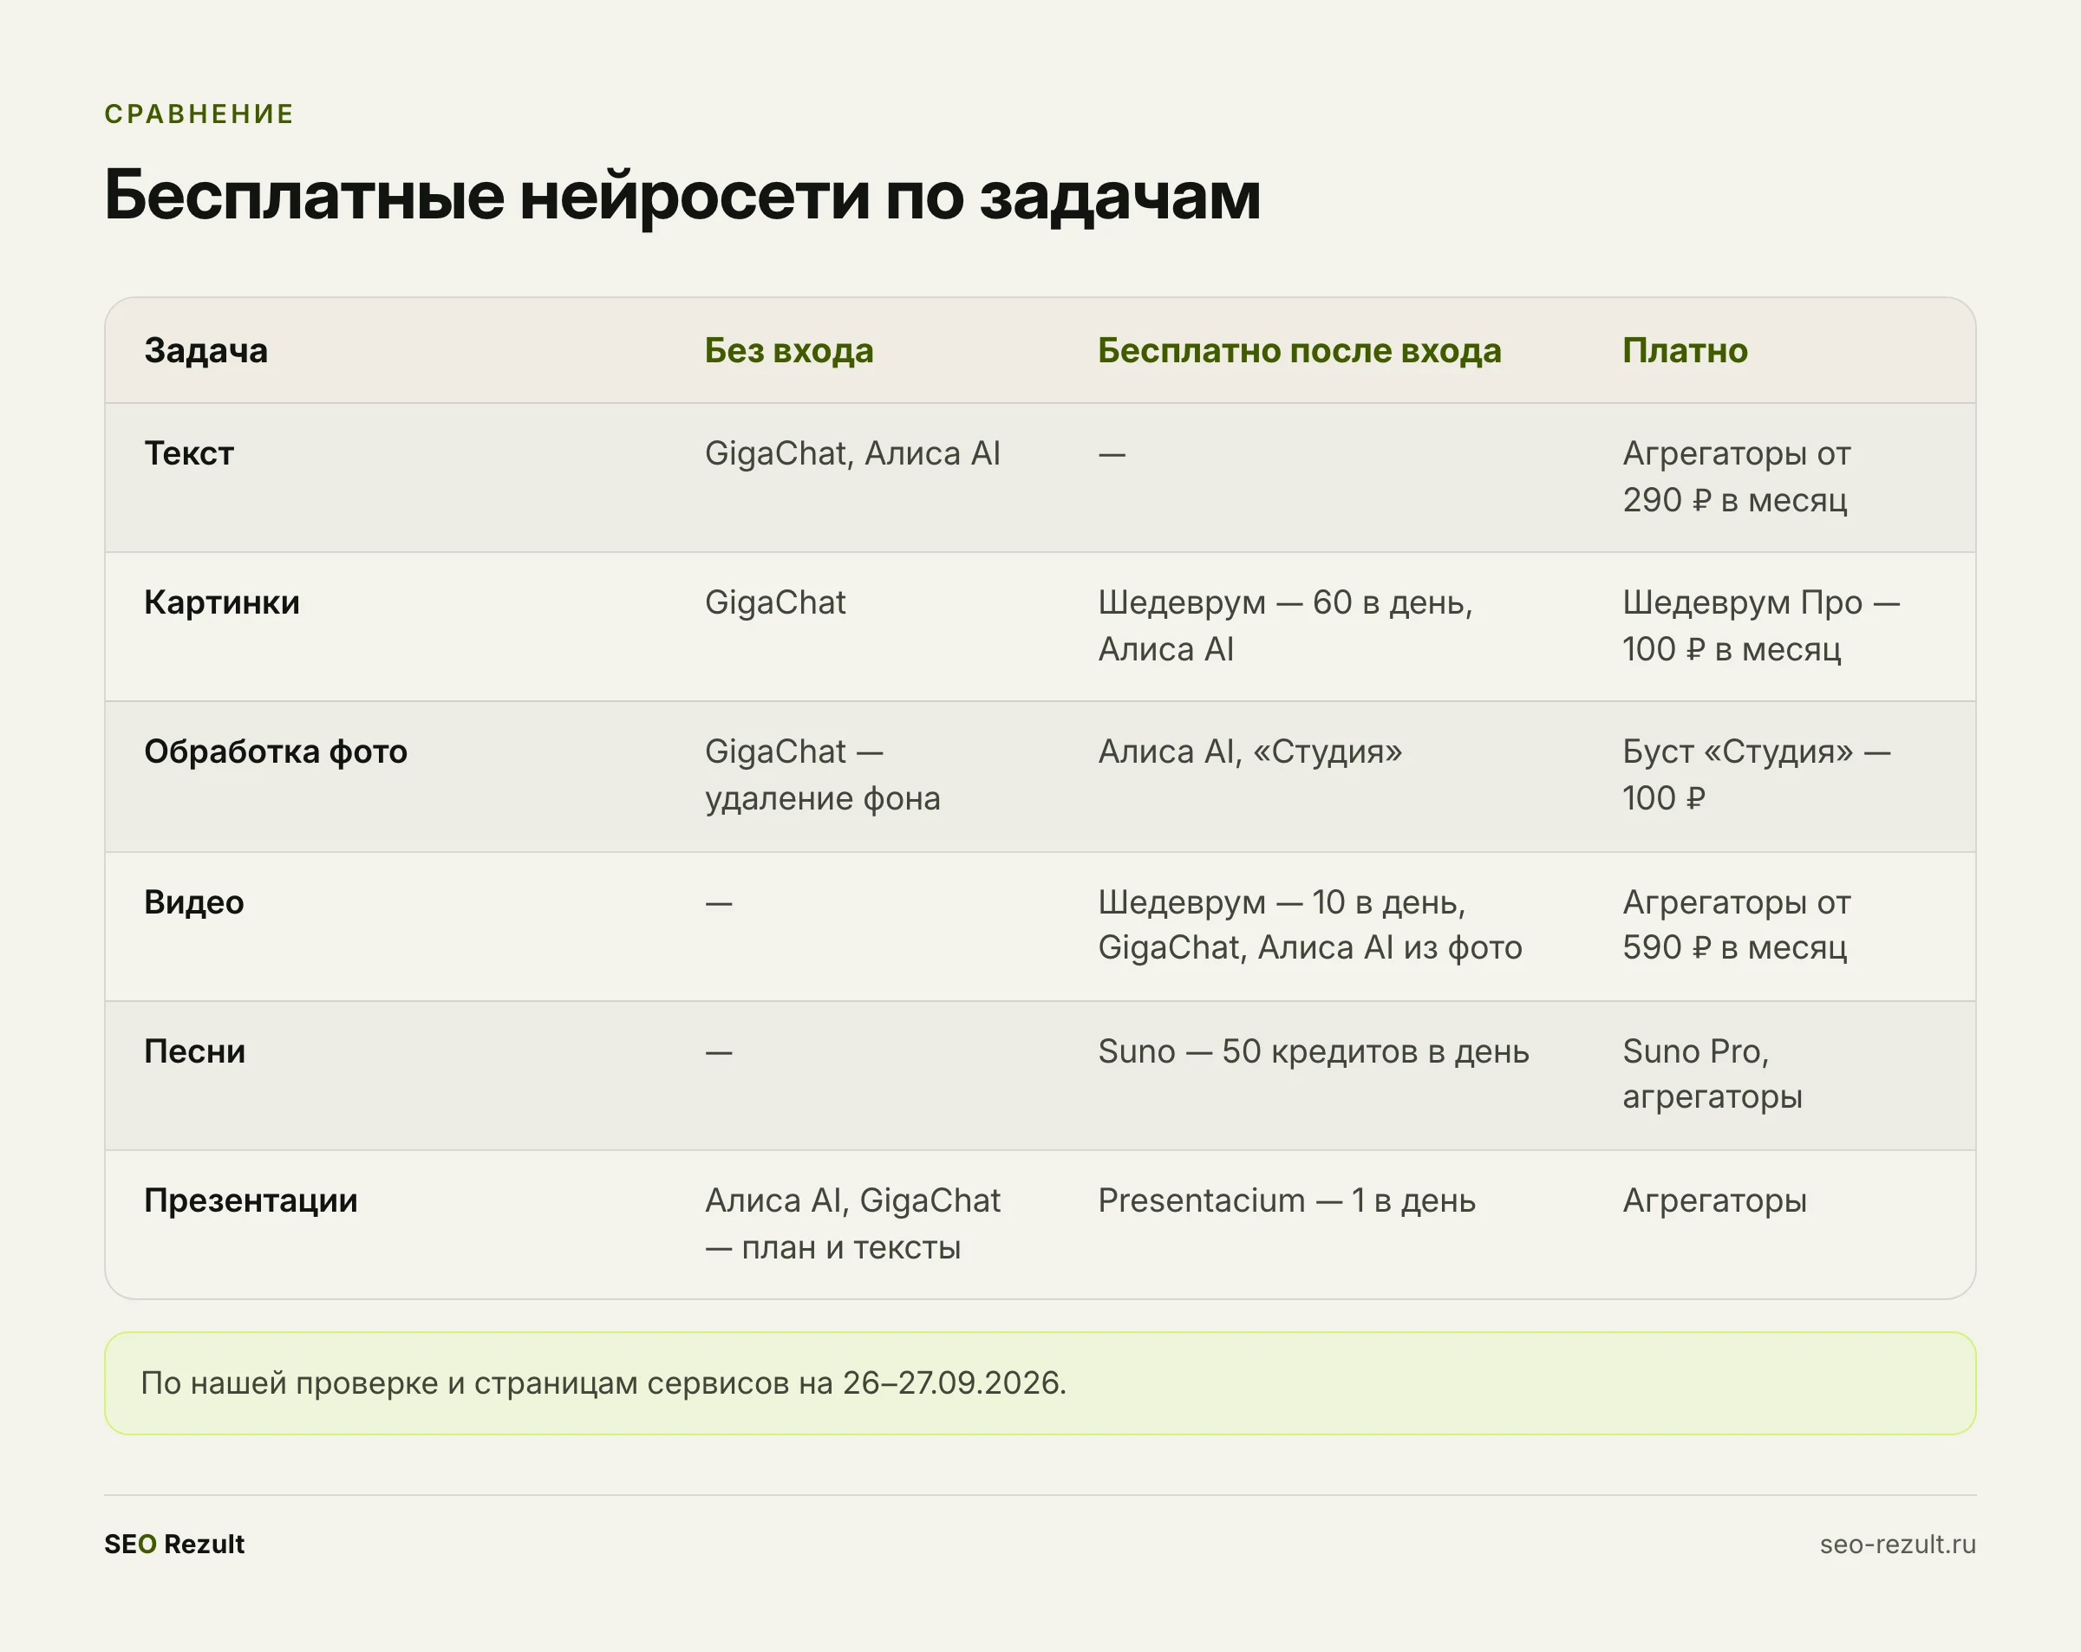This screenshot has height=1652, width=2081.
Task: Click "Агрегаторы от 290 ₽ в месяц" cell
Action: click(x=1735, y=477)
